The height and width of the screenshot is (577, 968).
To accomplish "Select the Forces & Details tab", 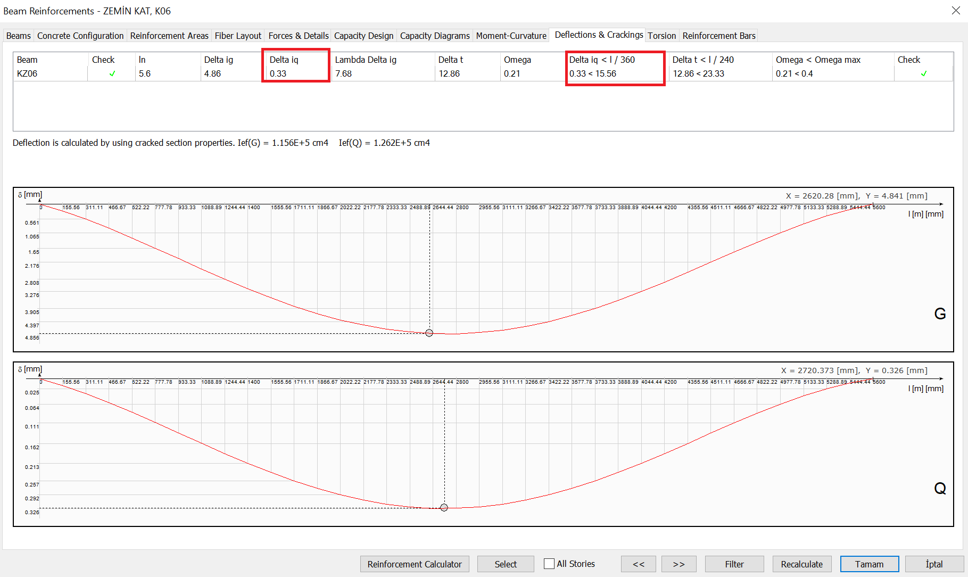I will point(298,35).
